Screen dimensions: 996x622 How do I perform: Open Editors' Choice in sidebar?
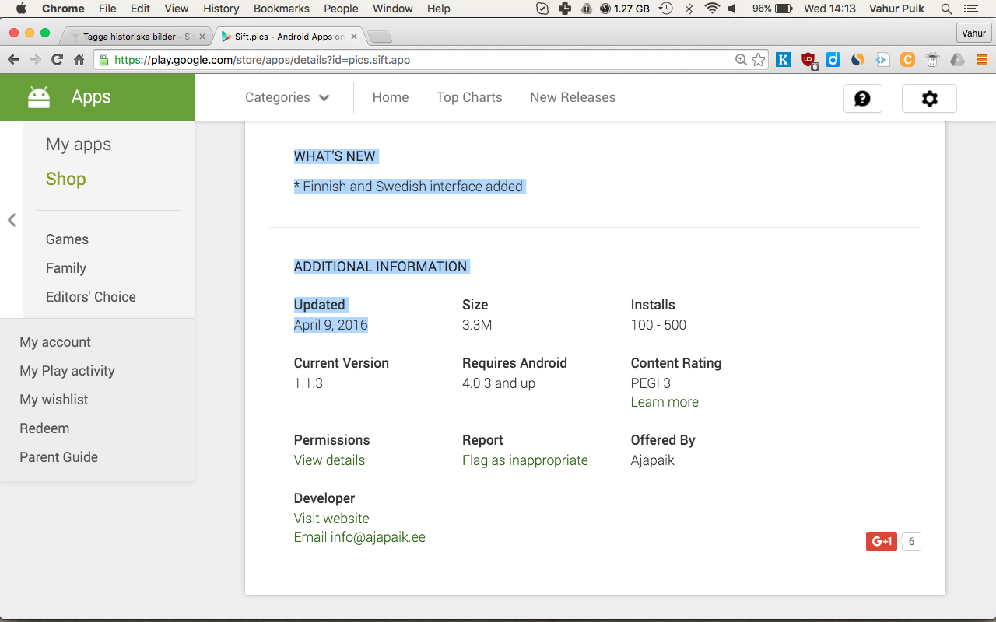tap(91, 297)
